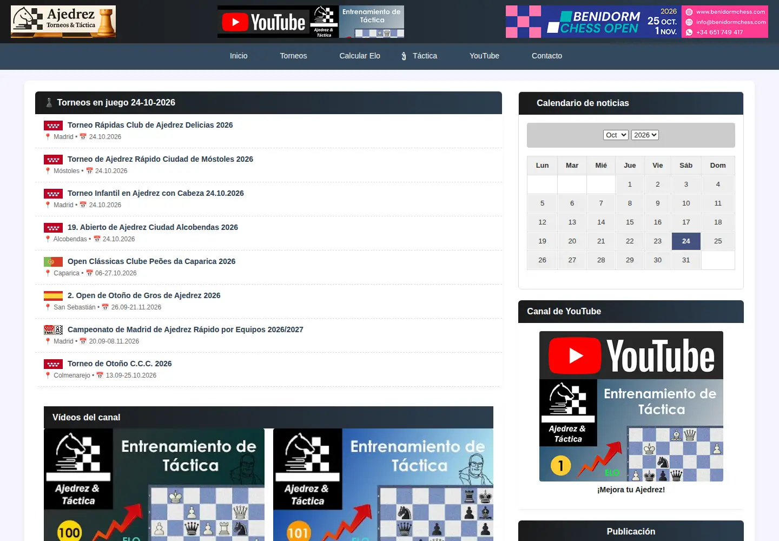The image size is (779, 541).
Task: Click the pawn icon in Torneos en juego header
Action: click(49, 103)
